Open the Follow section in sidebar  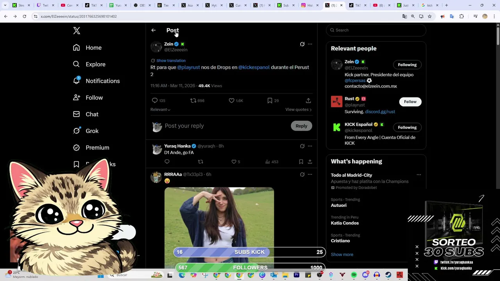tap(88, 98)
